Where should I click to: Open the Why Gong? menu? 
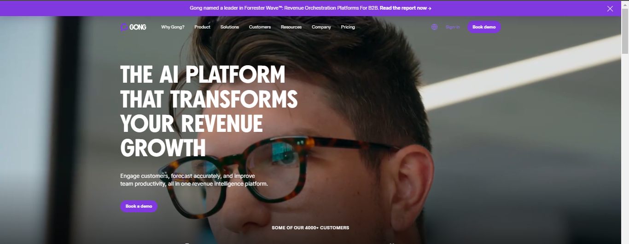173,27
